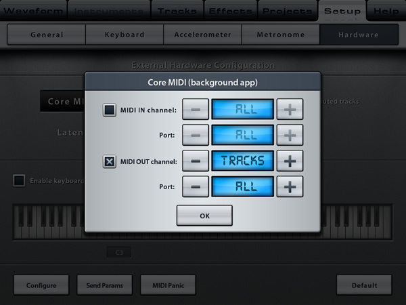Image resolution: width=406 pixels, height=305 pixels.
Task: Toggle the Enable keyboard checkbox
Action: pos(19,180)
